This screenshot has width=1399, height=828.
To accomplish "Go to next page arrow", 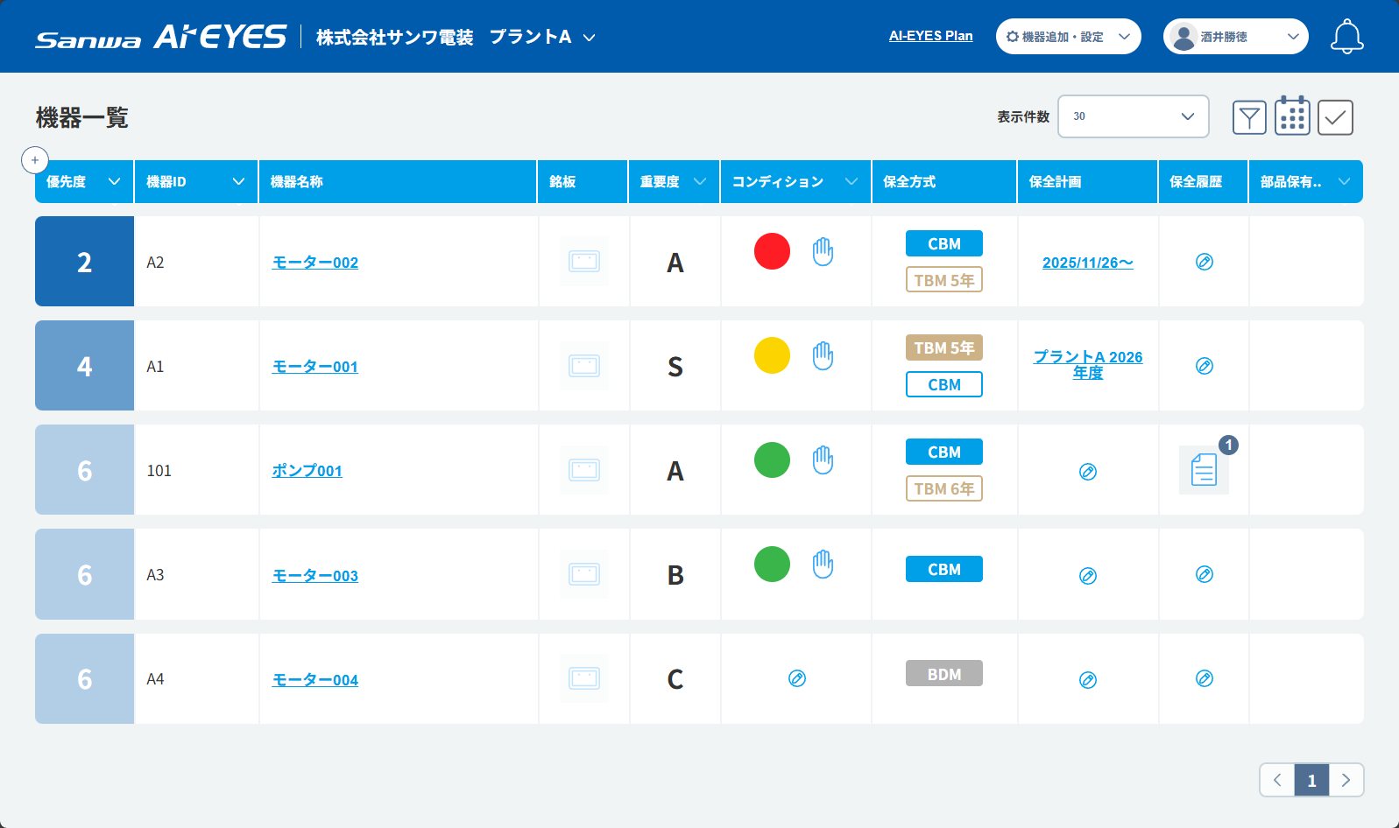I will 1346,780.
